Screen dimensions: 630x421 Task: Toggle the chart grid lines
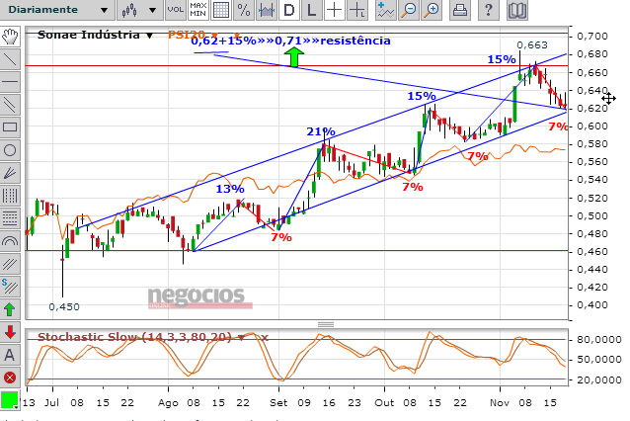point(221,10)
